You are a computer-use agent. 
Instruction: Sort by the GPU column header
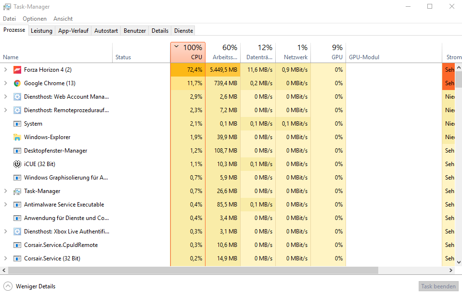tap(328, 53)
